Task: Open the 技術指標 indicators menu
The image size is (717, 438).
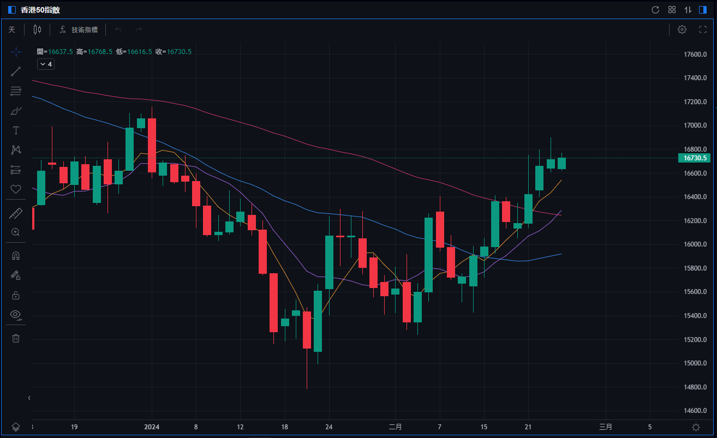Action: click(79, 29)
